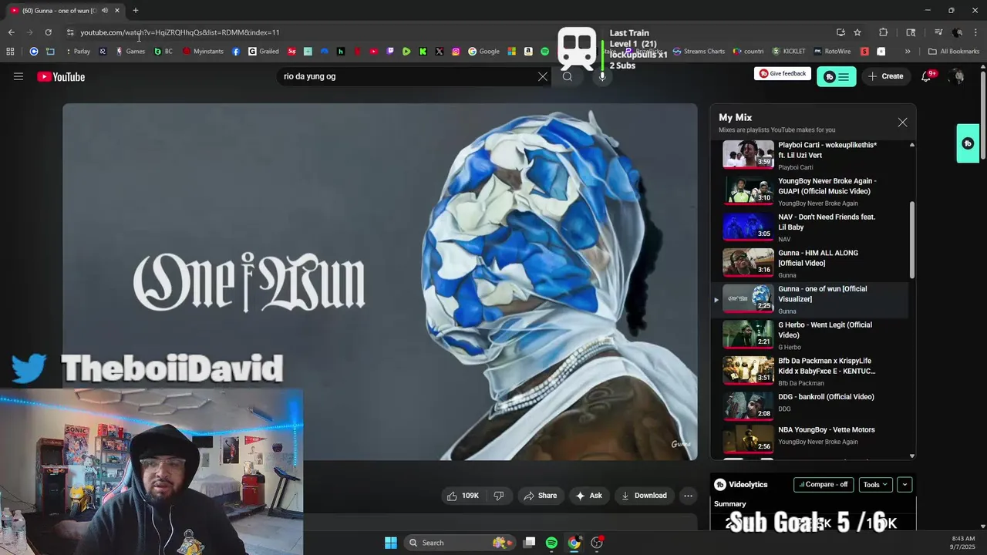
Task: Toggle Videolytics Compare off button
Action: (x=824, y=485)
